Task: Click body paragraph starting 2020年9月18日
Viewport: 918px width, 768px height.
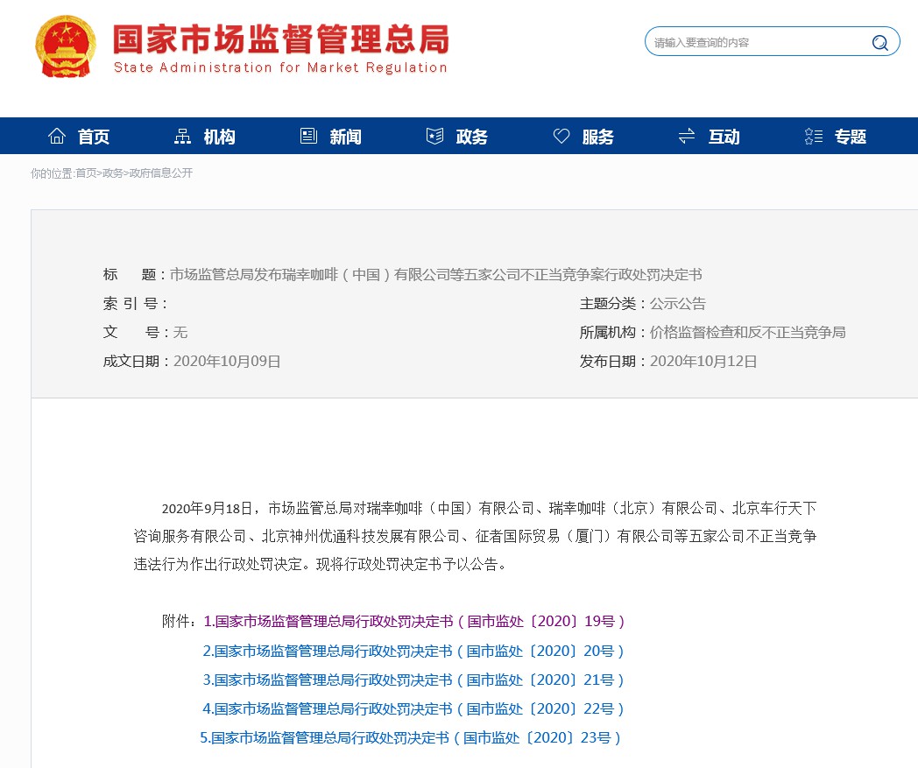Action: (475, 536)
